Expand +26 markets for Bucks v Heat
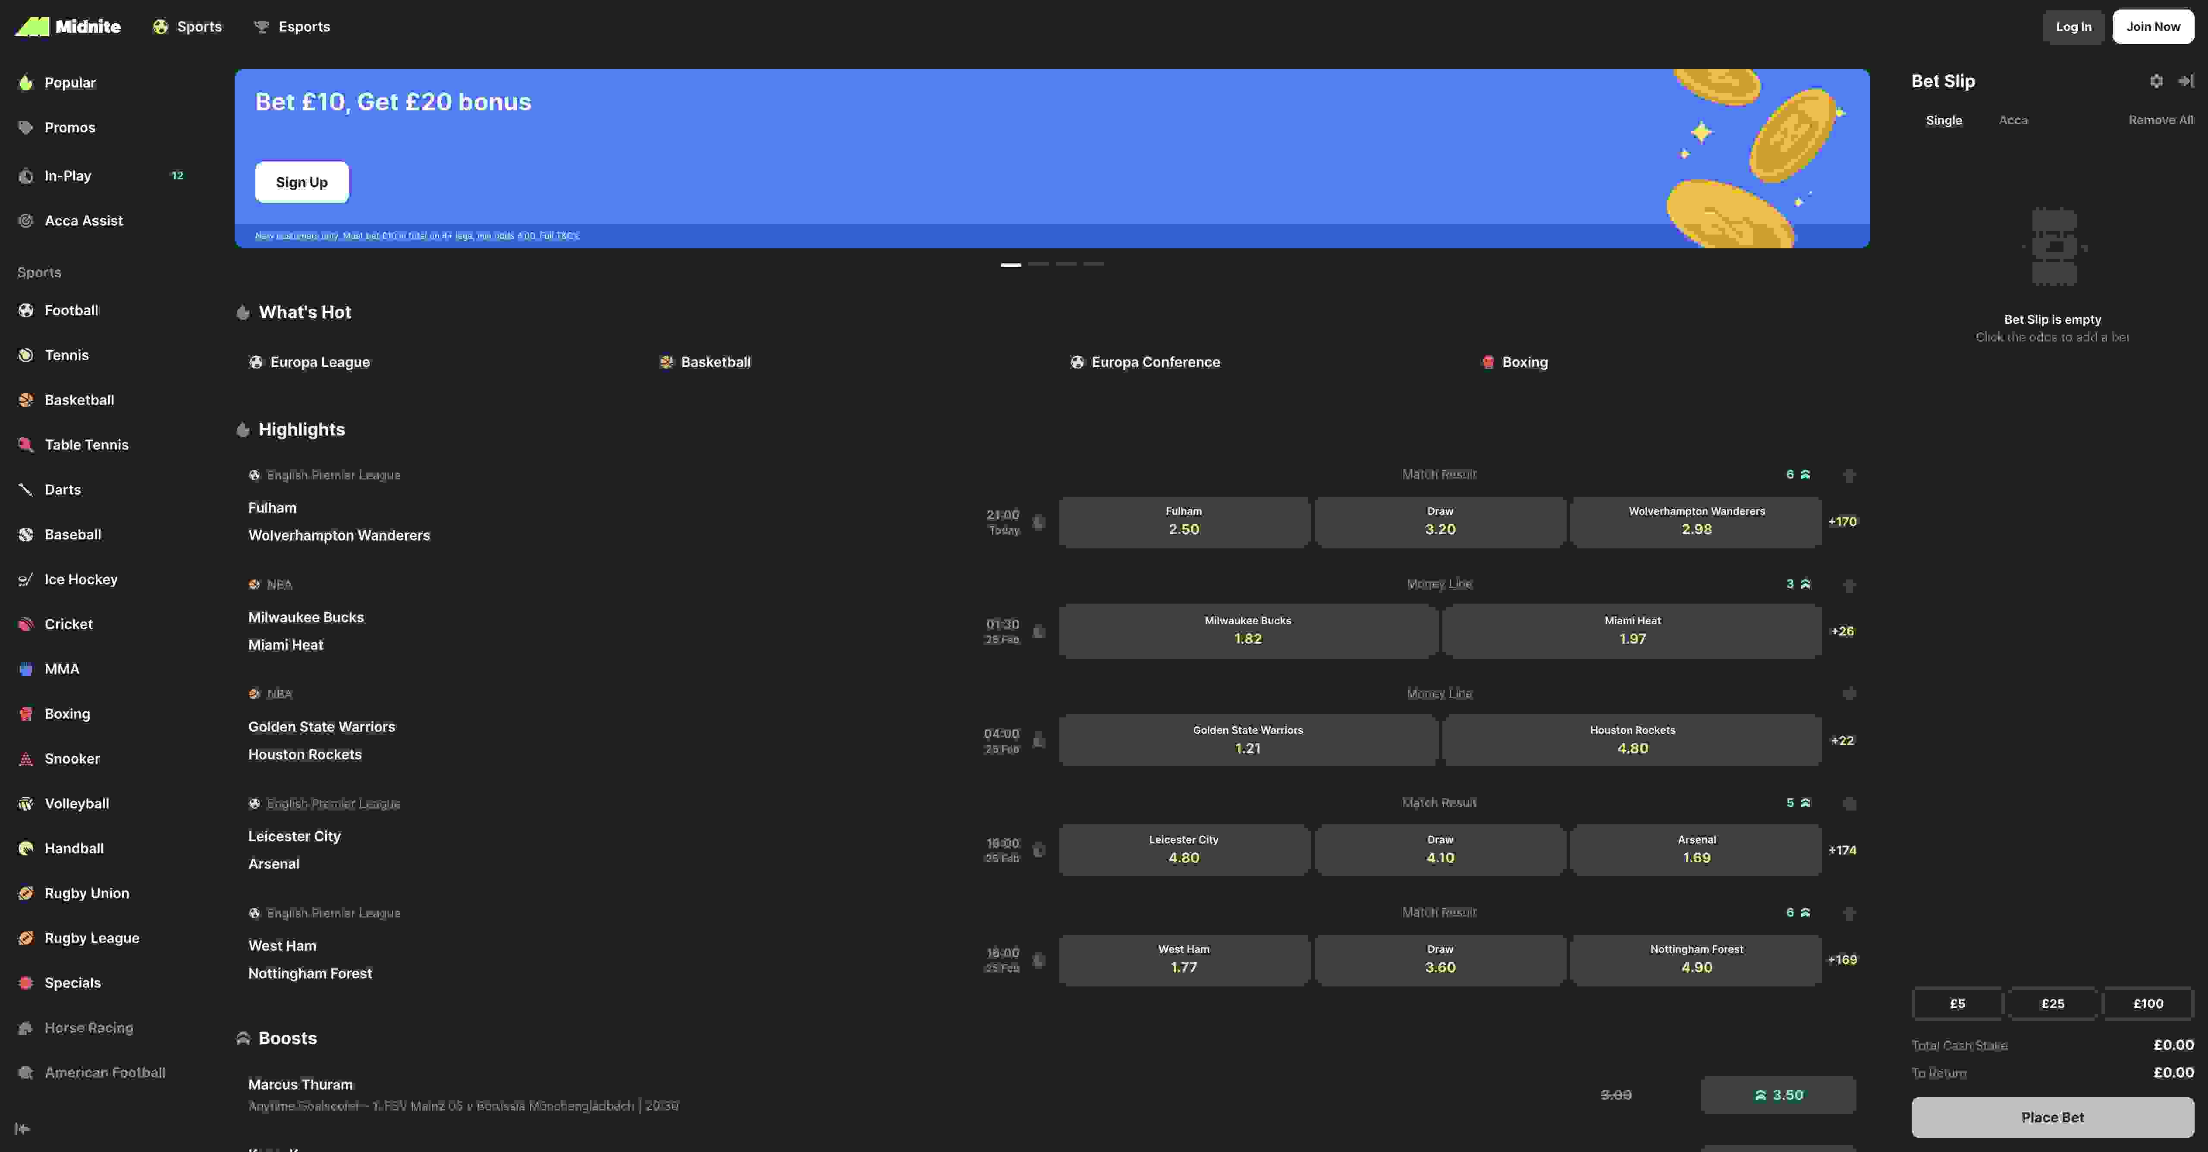 pos(1842,631)
